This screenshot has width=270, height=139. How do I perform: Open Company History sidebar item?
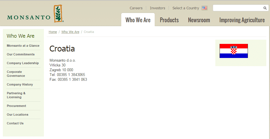click(x=20, y=84)
